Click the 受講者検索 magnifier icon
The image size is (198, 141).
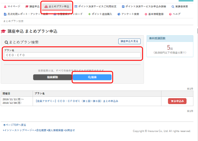click(x=173, y=6)
